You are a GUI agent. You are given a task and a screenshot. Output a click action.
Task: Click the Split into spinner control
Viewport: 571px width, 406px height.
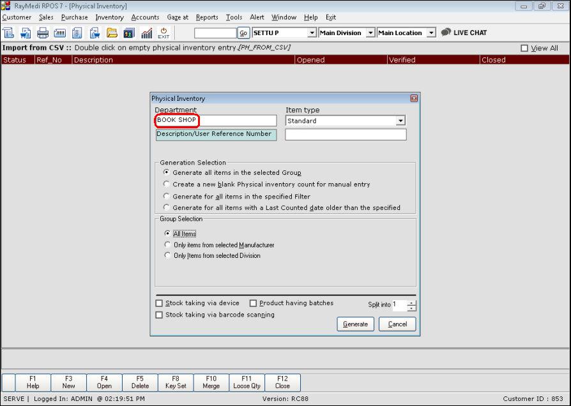(x=411, y=306)
